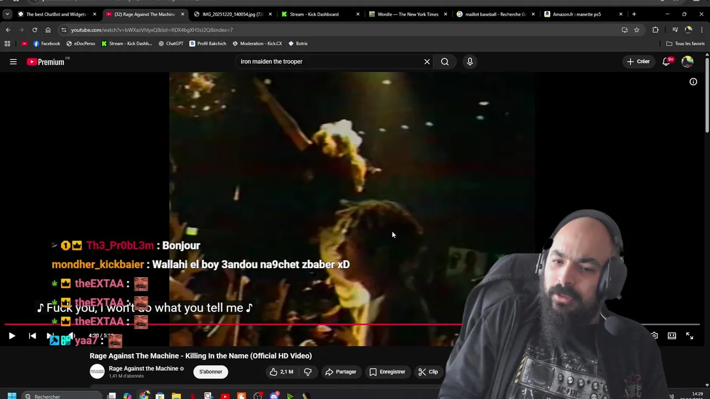Close the Rage Against The Machine tab
Image resolution: width=710 pixels, height=399 pixels.
182,14
